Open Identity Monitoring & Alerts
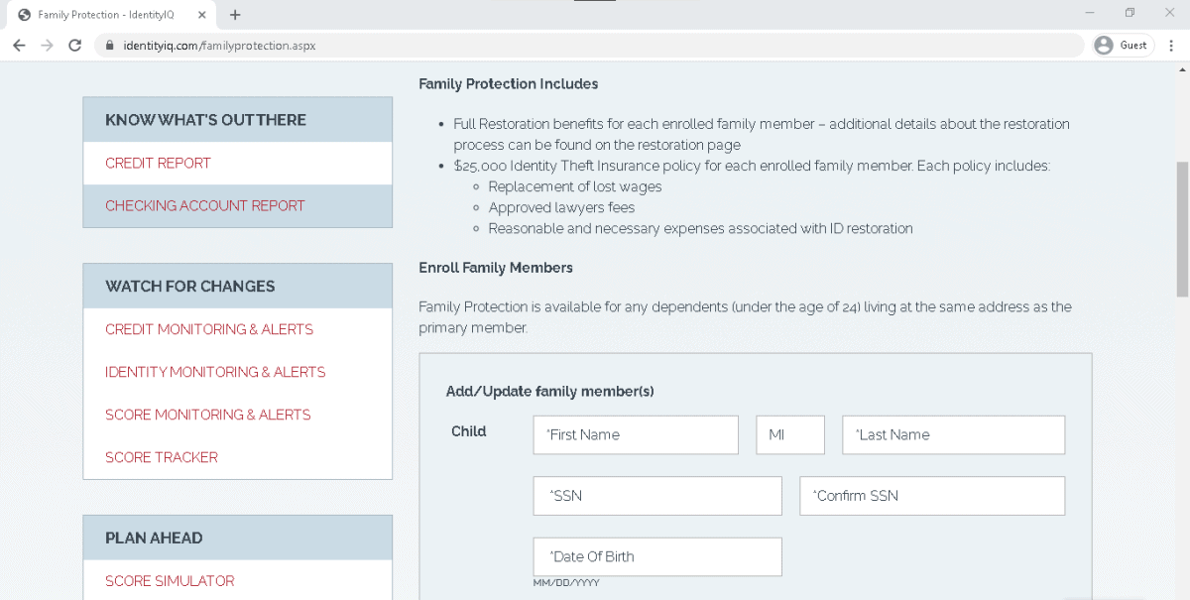The height and width of the screenshot is (600, 1190). 215,372
